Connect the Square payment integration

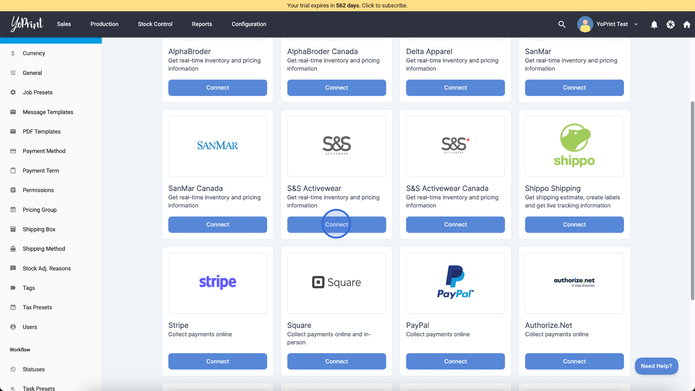coord(337,361)
